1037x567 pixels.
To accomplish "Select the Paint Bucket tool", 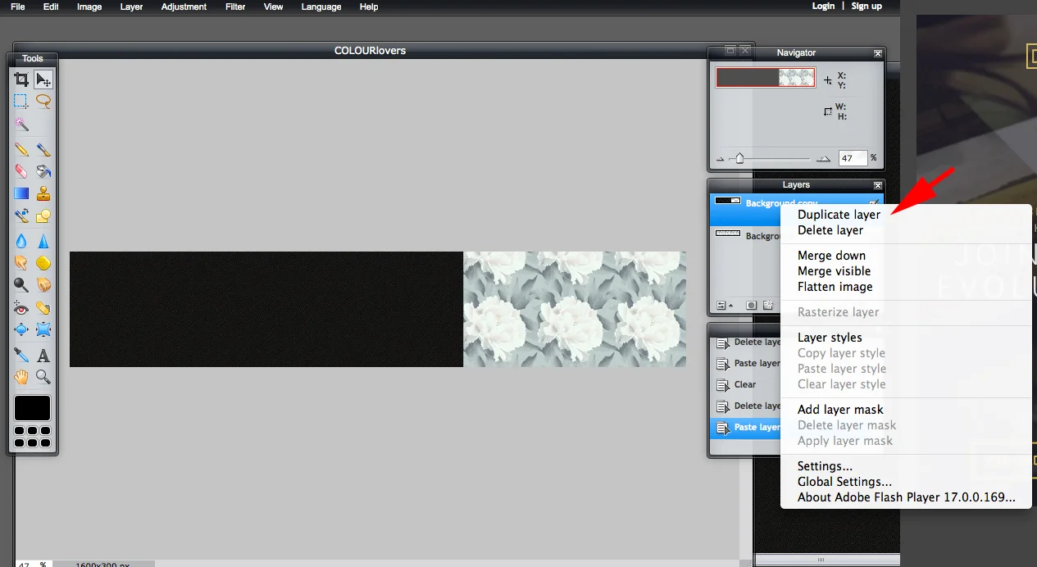I will [x=43, y=171].
